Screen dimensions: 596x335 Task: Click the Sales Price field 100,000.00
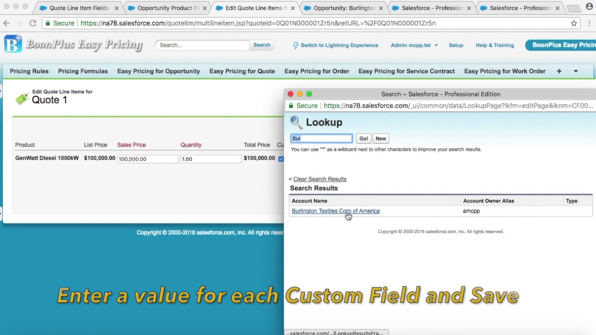pos(148,159)
